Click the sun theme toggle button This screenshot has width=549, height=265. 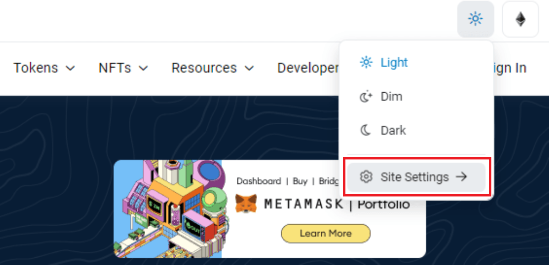[475, 19]
